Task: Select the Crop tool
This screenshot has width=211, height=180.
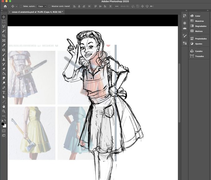Action: click(4, 36)
